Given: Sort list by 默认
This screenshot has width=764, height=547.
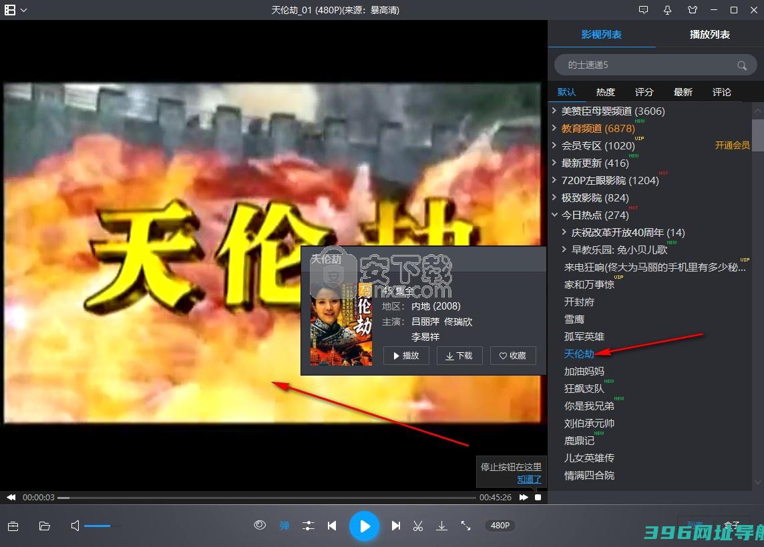Looking at the screenshot, I should (566, 92).
